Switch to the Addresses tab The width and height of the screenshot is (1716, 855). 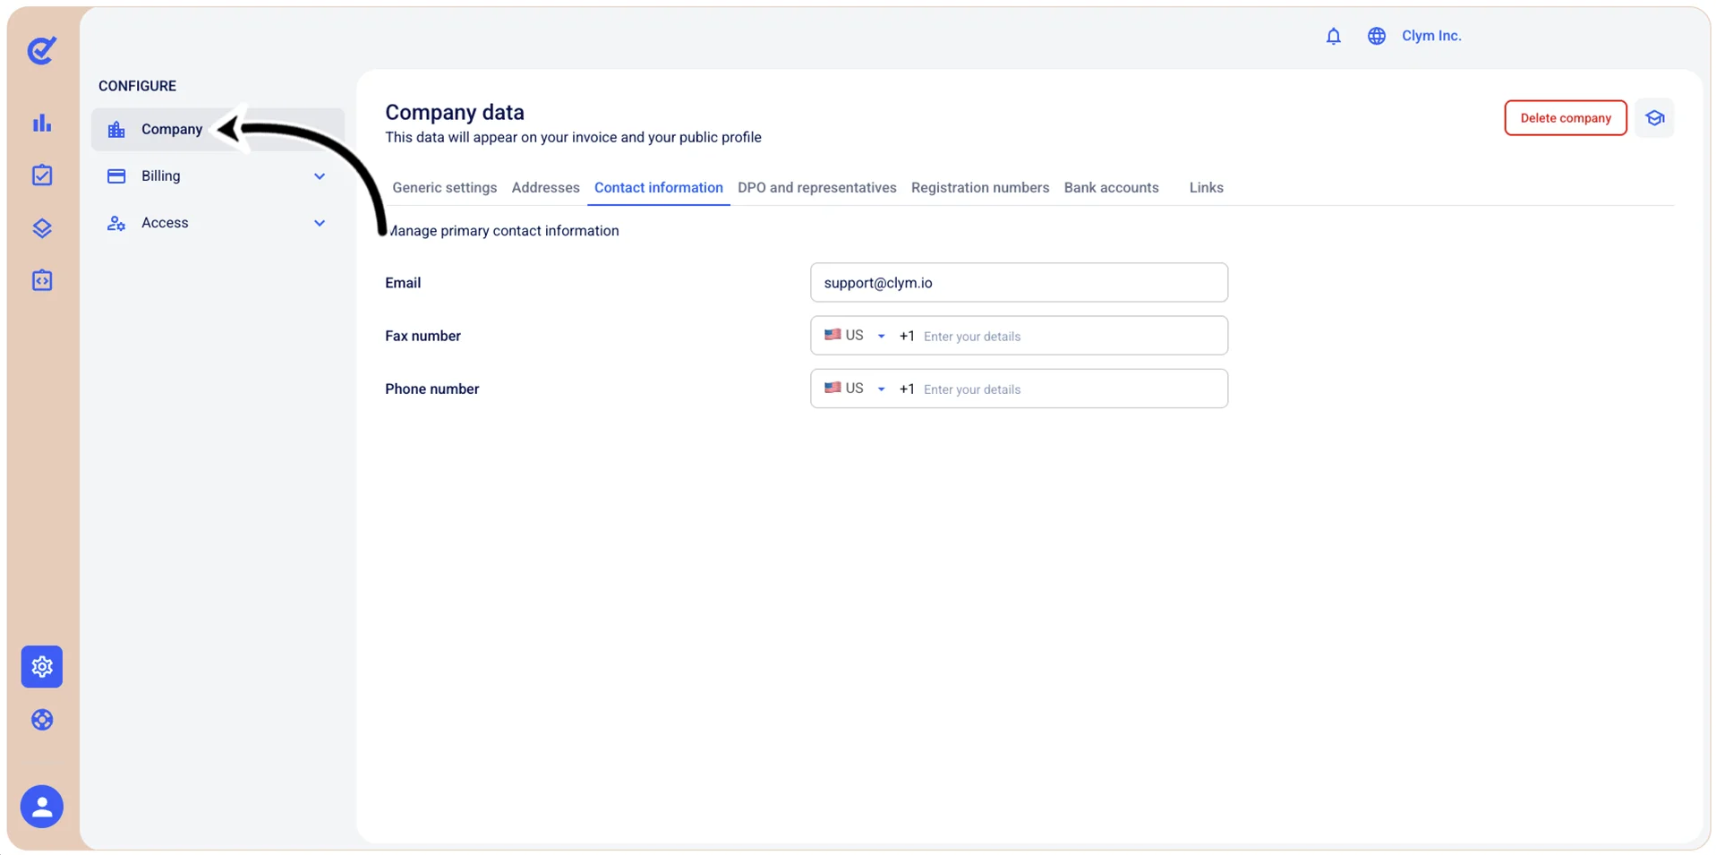545,187
